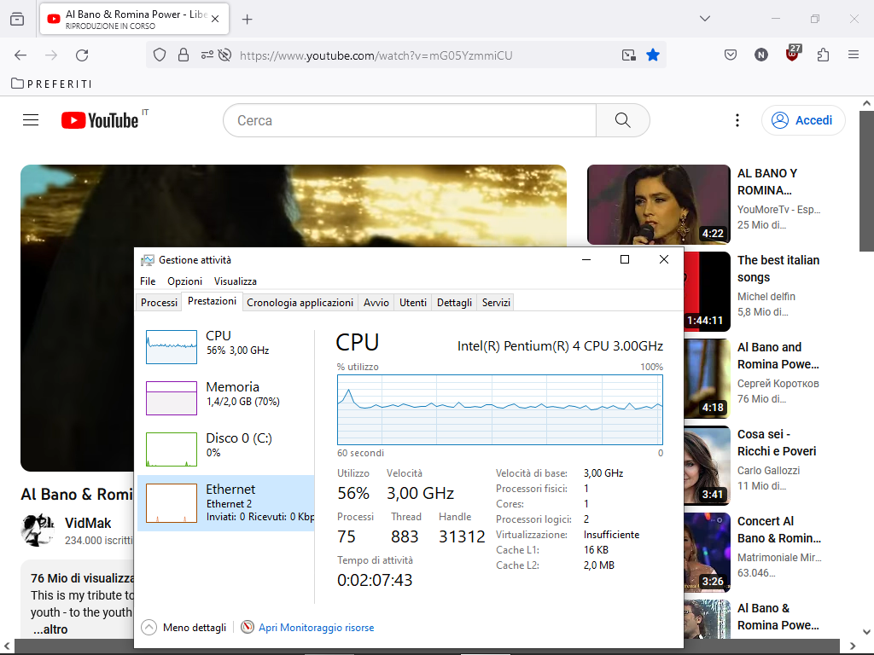This screenshot has height=655, width=874.
Task: Reload the YouTube page
Action: click(82, 55)
